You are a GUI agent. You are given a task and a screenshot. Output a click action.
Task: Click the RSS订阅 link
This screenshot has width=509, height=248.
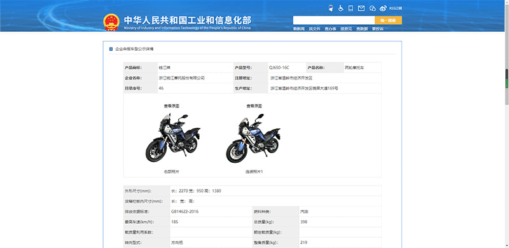pyautogui.click(x=396, y=8)
